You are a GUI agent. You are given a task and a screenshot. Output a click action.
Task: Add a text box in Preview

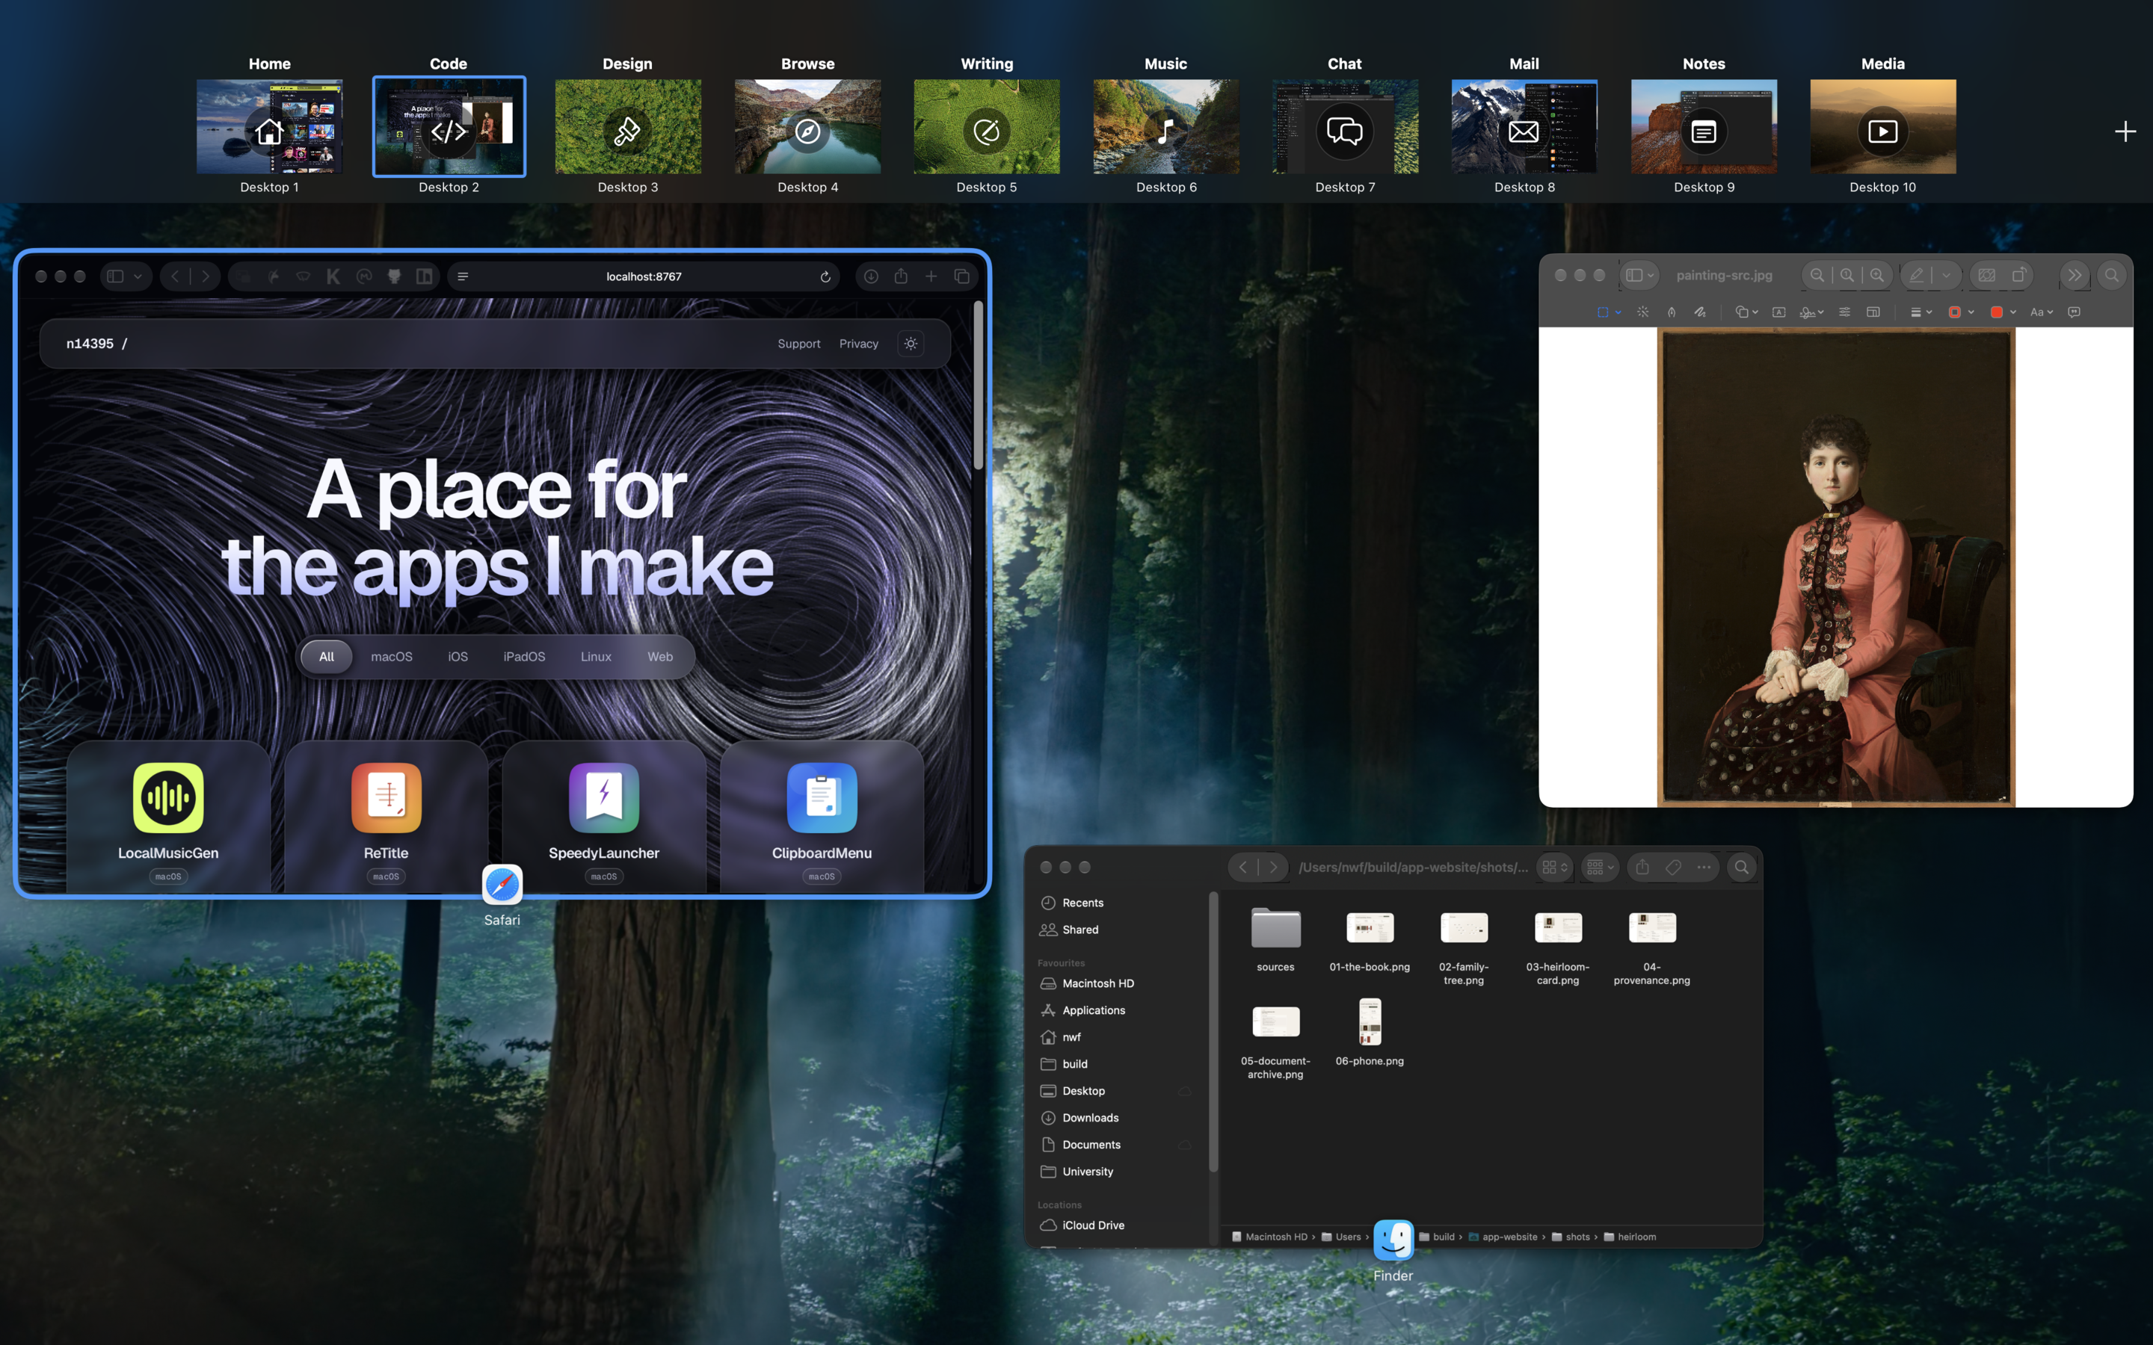point(1778,312)
